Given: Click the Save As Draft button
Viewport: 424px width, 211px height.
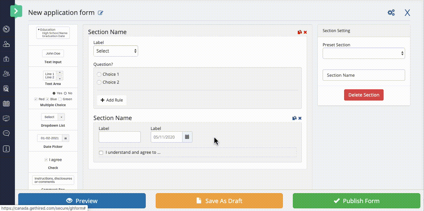Looking at the screenshot, I should click(x=219, y=201).
